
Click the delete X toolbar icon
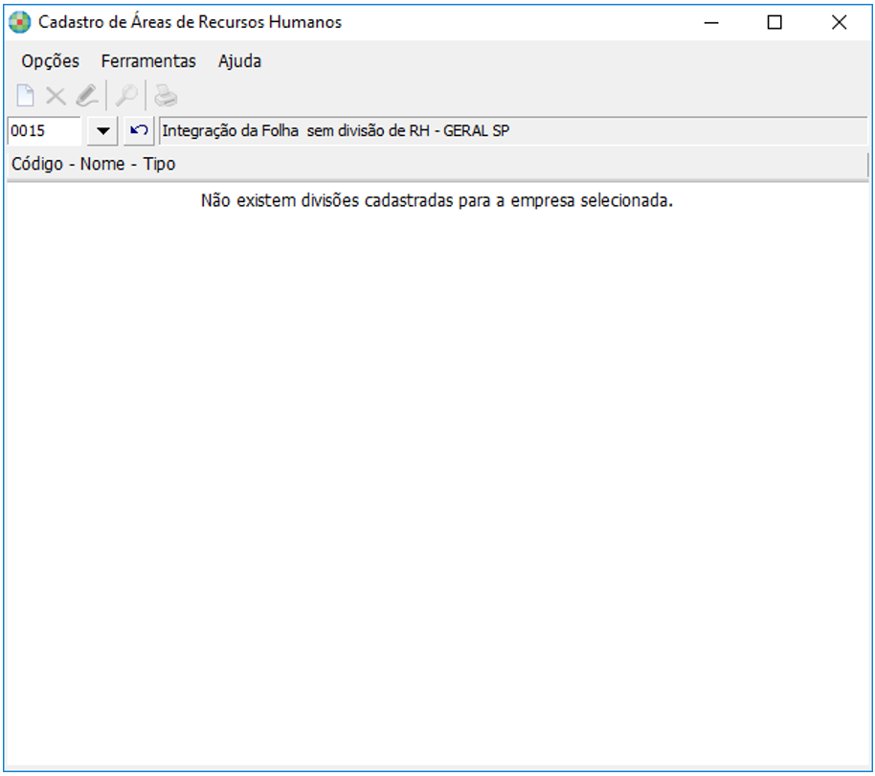click(x=56, y=96)
